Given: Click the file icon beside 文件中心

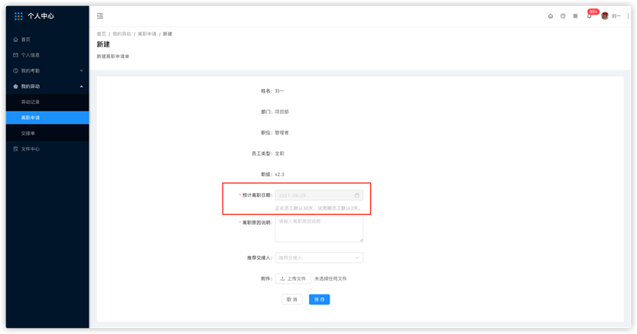Looking at the screenshot, I should point(15,149).
